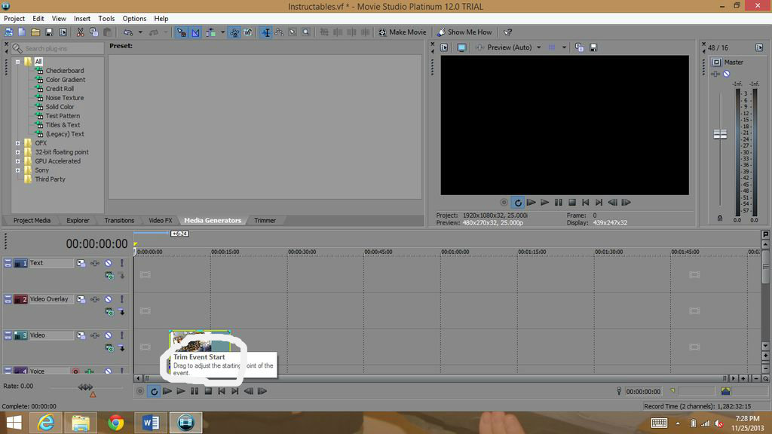Collapse the All plug-ins folder

point(18,62)
